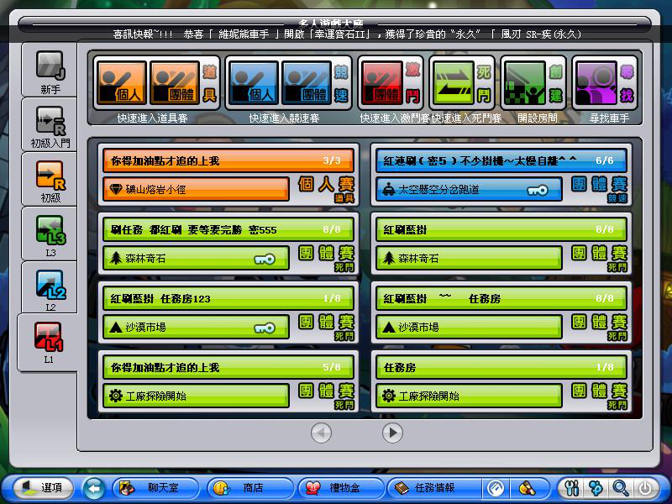The image size is (672, 504).
Task: Go to previous page of room list
Action: [x=321, y=433]
